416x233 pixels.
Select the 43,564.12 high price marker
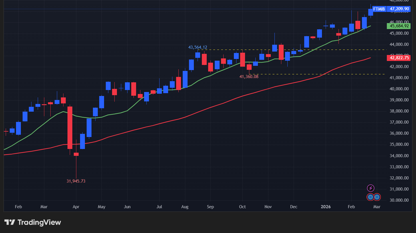[x=198, y=47]
